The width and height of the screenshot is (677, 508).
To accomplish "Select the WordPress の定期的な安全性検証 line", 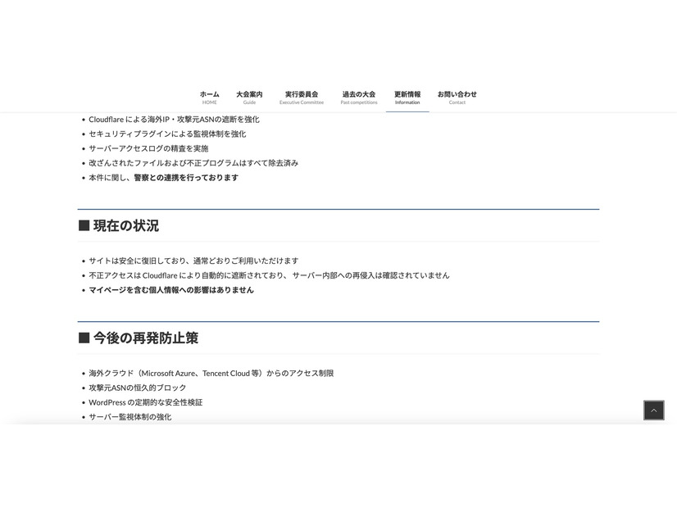I will pos(146,402).
